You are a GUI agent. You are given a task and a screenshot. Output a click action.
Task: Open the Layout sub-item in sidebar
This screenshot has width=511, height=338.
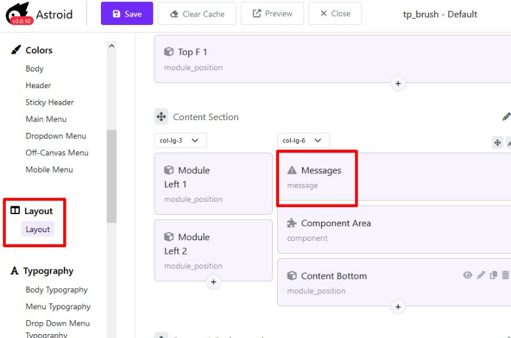click(x=38, y=229)
